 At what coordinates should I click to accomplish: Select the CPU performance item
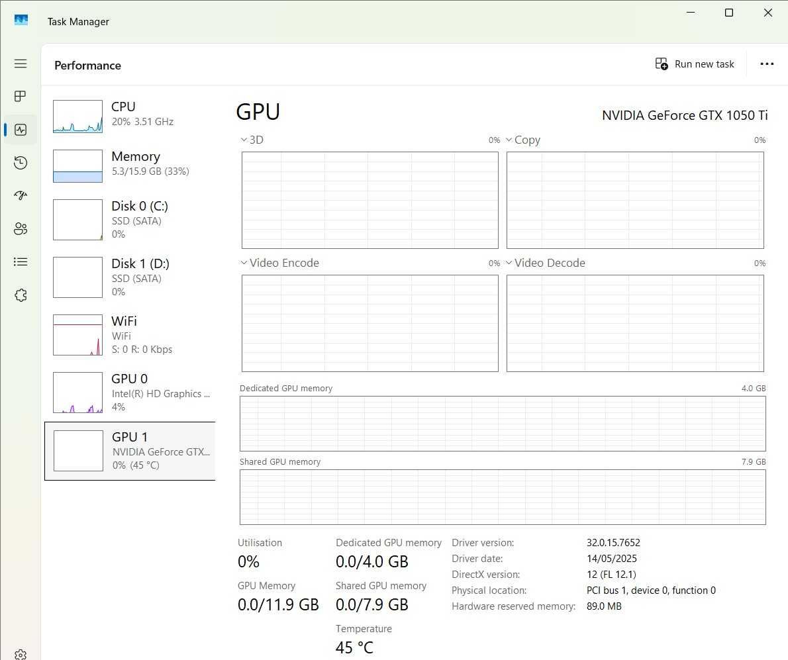130,116
